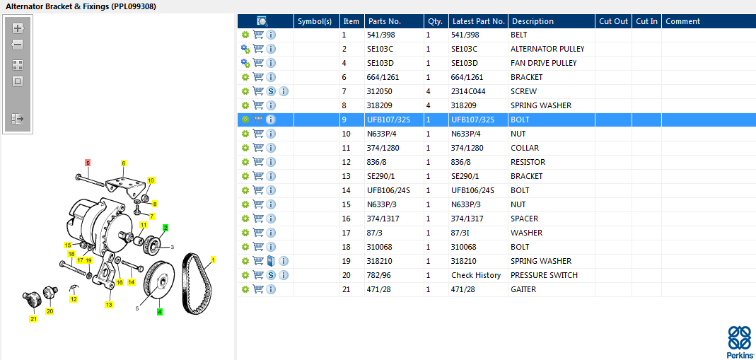Click gear icon on BOLT UFB106/24S row

[x=245, y=190]
